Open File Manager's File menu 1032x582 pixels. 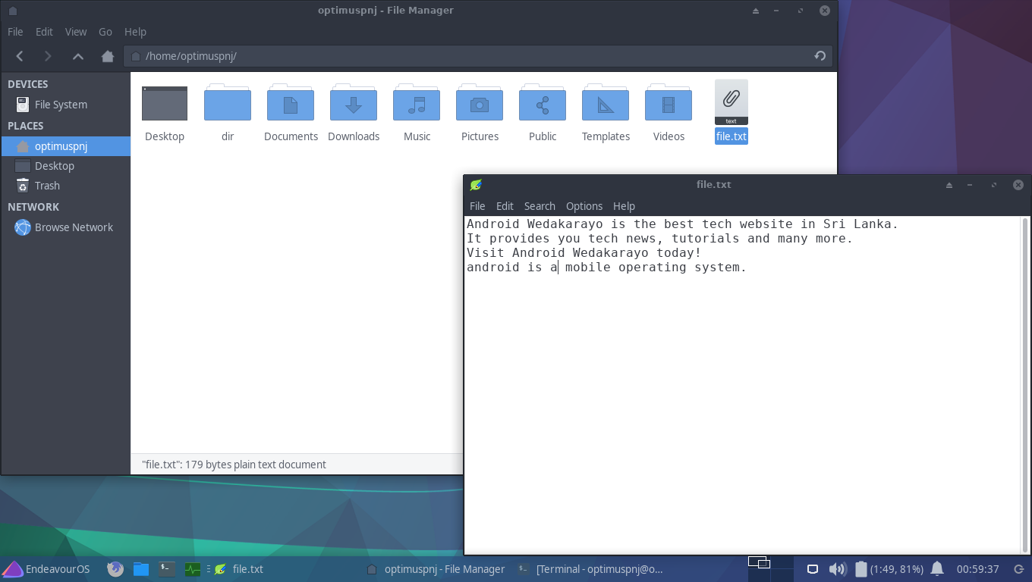15,32
